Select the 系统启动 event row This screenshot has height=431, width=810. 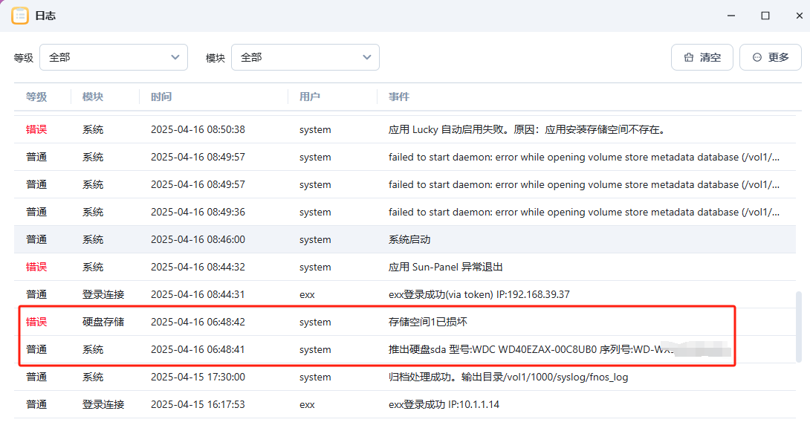click(404, 239)
